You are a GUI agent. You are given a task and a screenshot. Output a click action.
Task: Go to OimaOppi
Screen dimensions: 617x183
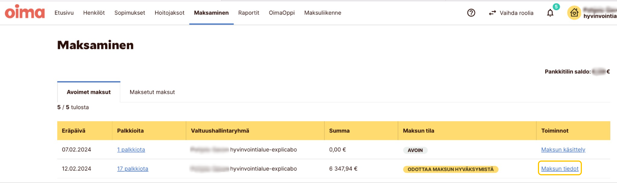282,13
